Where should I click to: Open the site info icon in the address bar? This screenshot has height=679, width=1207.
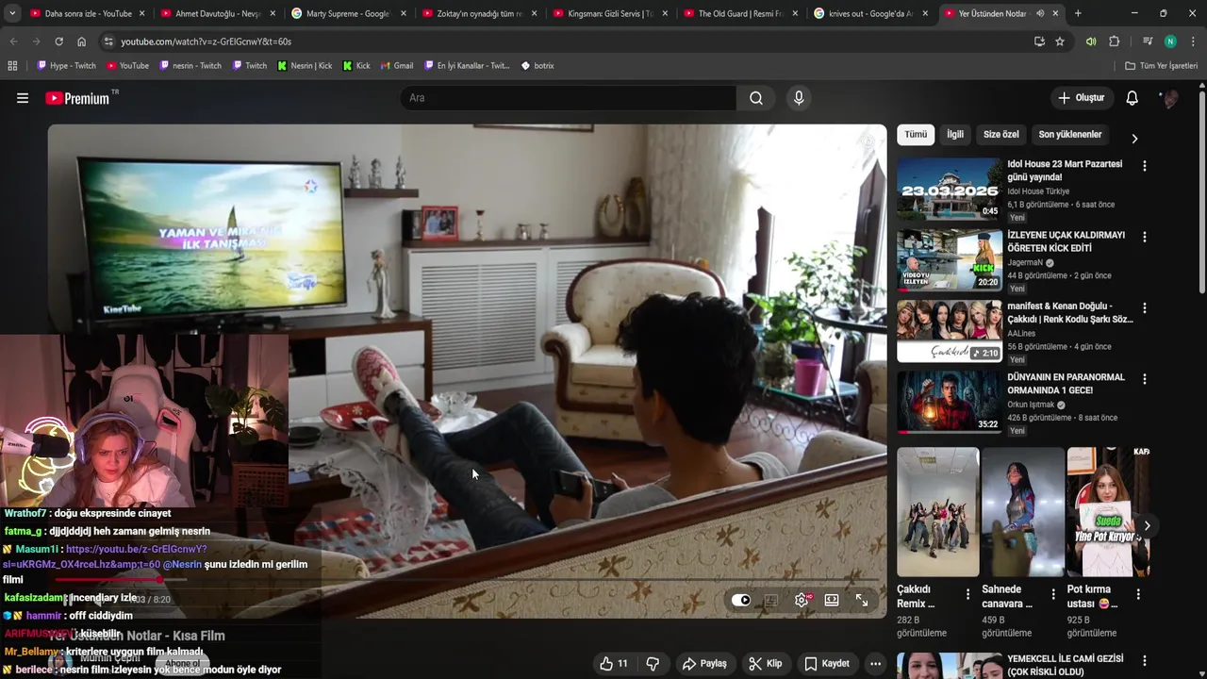pos(108,41)
